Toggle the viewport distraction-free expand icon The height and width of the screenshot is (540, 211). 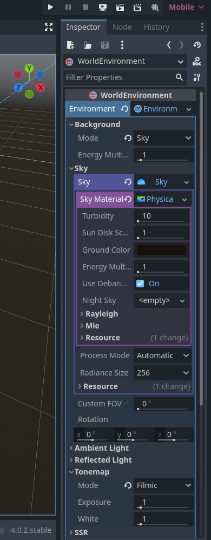point(49,27)
